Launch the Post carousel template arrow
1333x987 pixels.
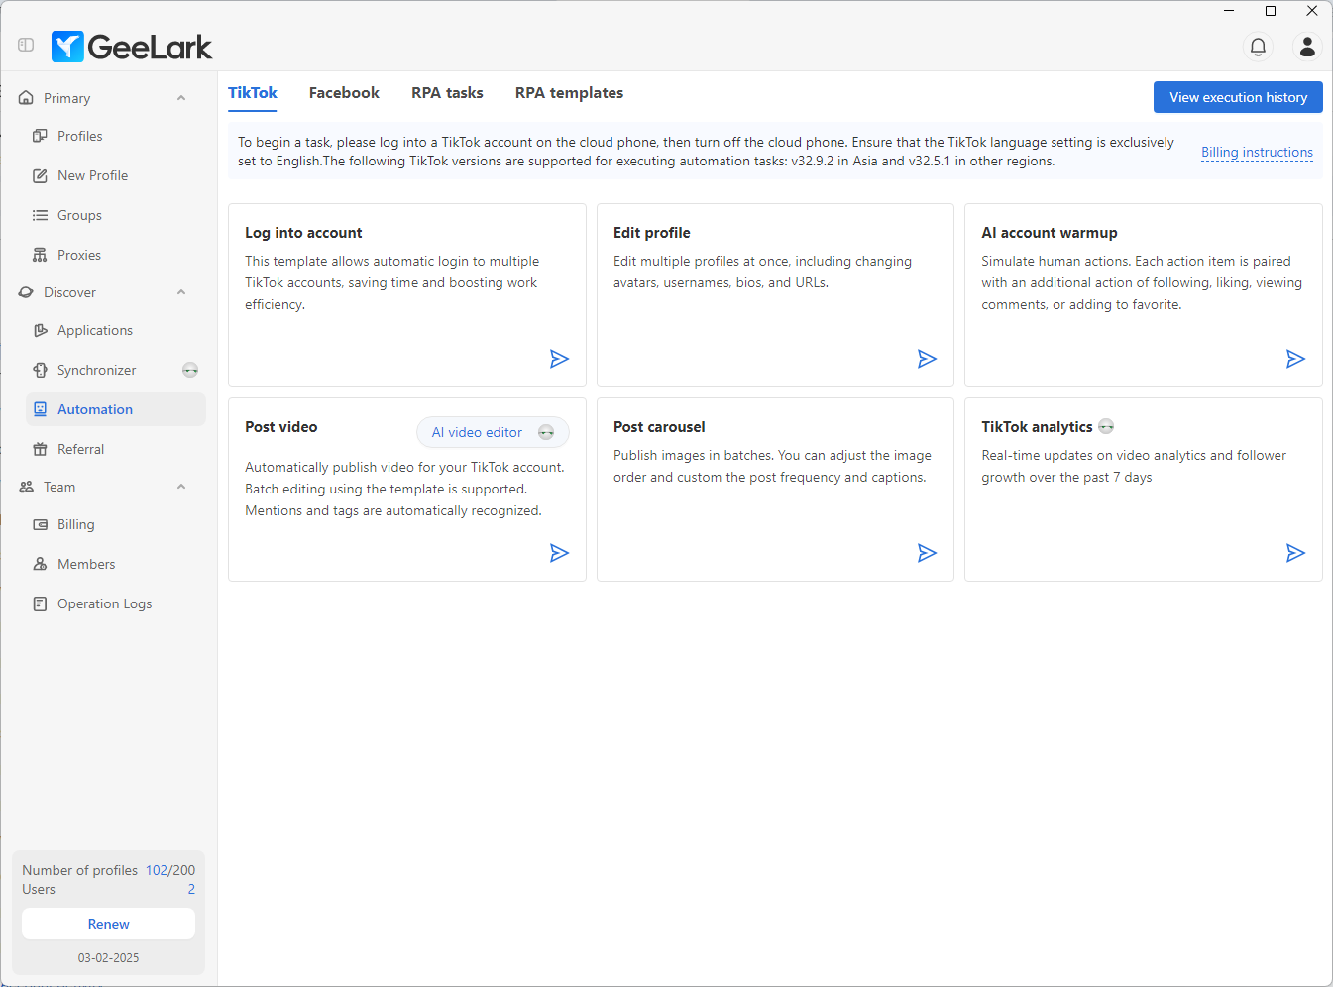click(x=927, y=553)
